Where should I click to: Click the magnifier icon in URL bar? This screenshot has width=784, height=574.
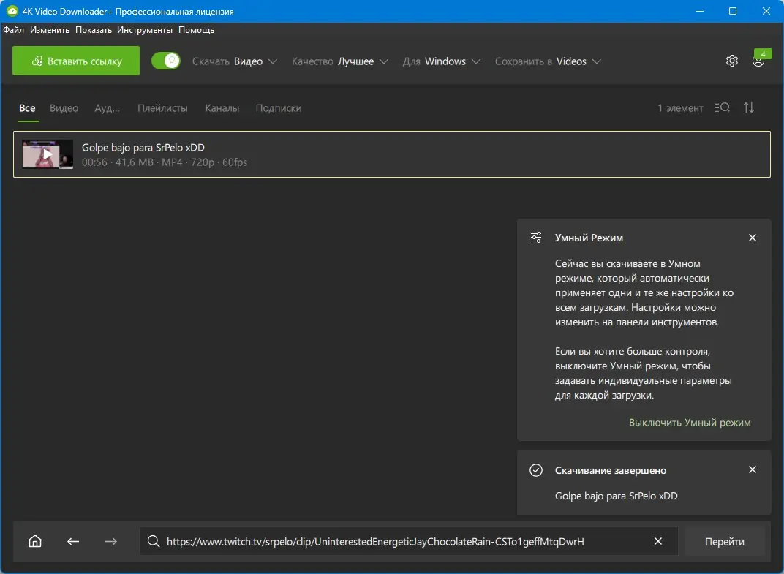tap(154, 541)
